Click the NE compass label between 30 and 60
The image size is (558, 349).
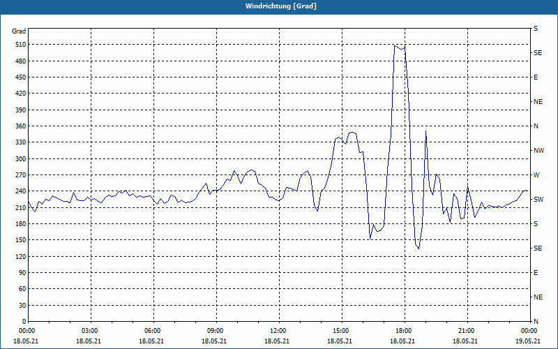pos(538,297)
